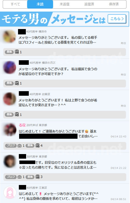Click the note icon for the 横浜市西区 sender

pyautogui.click(x=17, y=83)
